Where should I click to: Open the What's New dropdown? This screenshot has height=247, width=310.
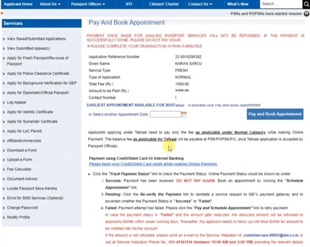pyautogui.click(x=237, y=4)
